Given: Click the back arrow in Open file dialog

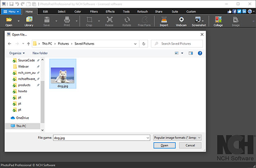Looking at the screenshot, I should coord(9,43).
